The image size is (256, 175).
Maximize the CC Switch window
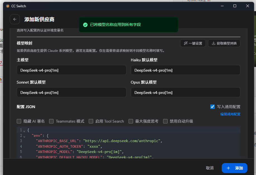point(235,6)
